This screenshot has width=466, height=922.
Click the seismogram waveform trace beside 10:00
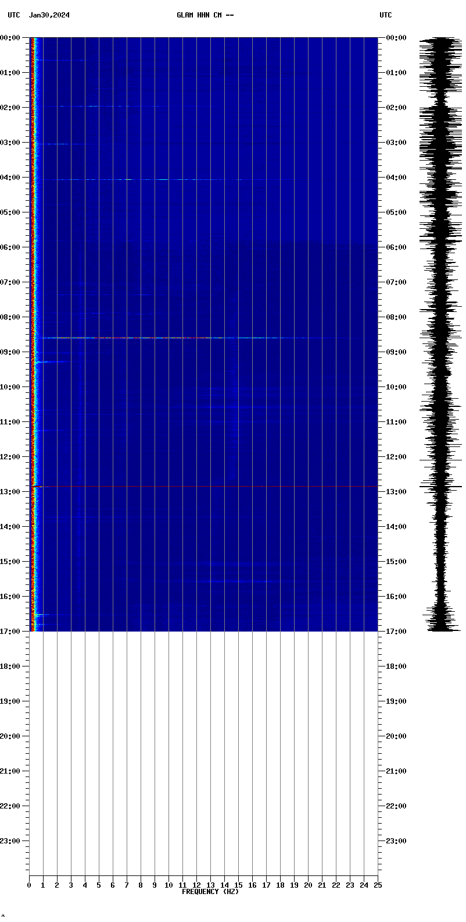pyautogui.click(x=444, y=387)
